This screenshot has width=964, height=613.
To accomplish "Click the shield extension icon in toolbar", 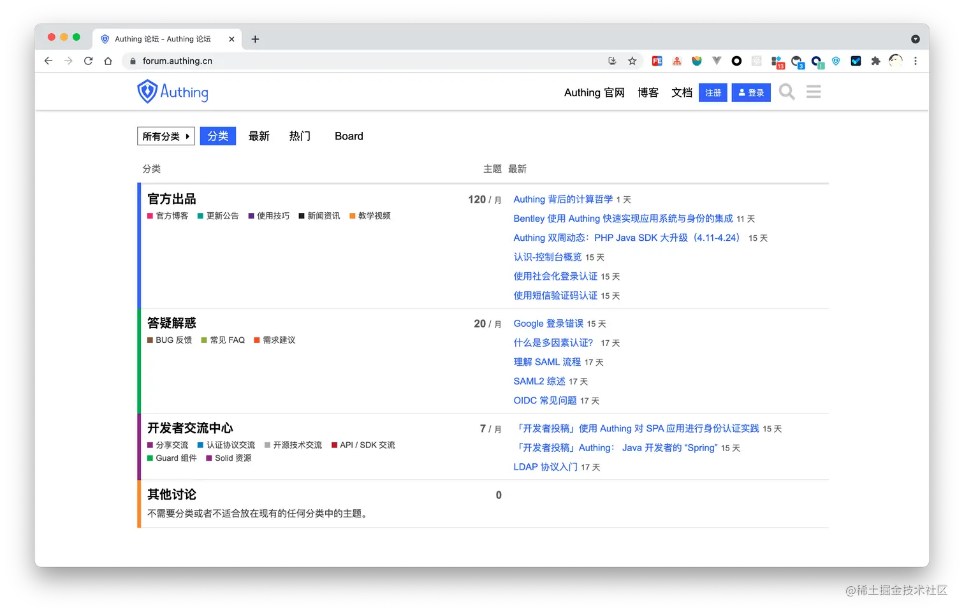I will pos(836,61).
